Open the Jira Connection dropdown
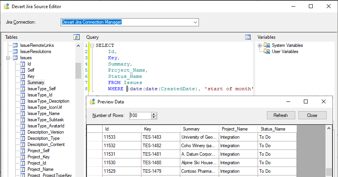Image resolution: width=338 pixels, height=177 pixels. pos(195,22)
